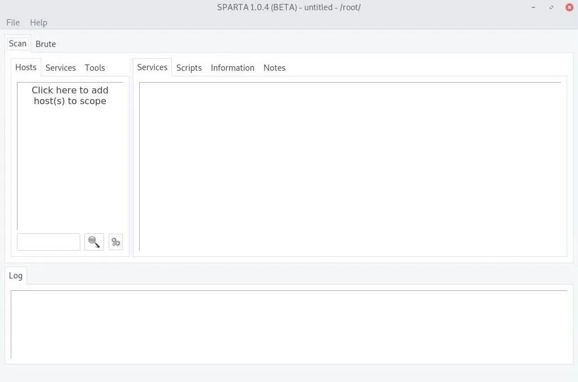Switch to the Brute tab
The image size is (578, 382).
point(46,44)
